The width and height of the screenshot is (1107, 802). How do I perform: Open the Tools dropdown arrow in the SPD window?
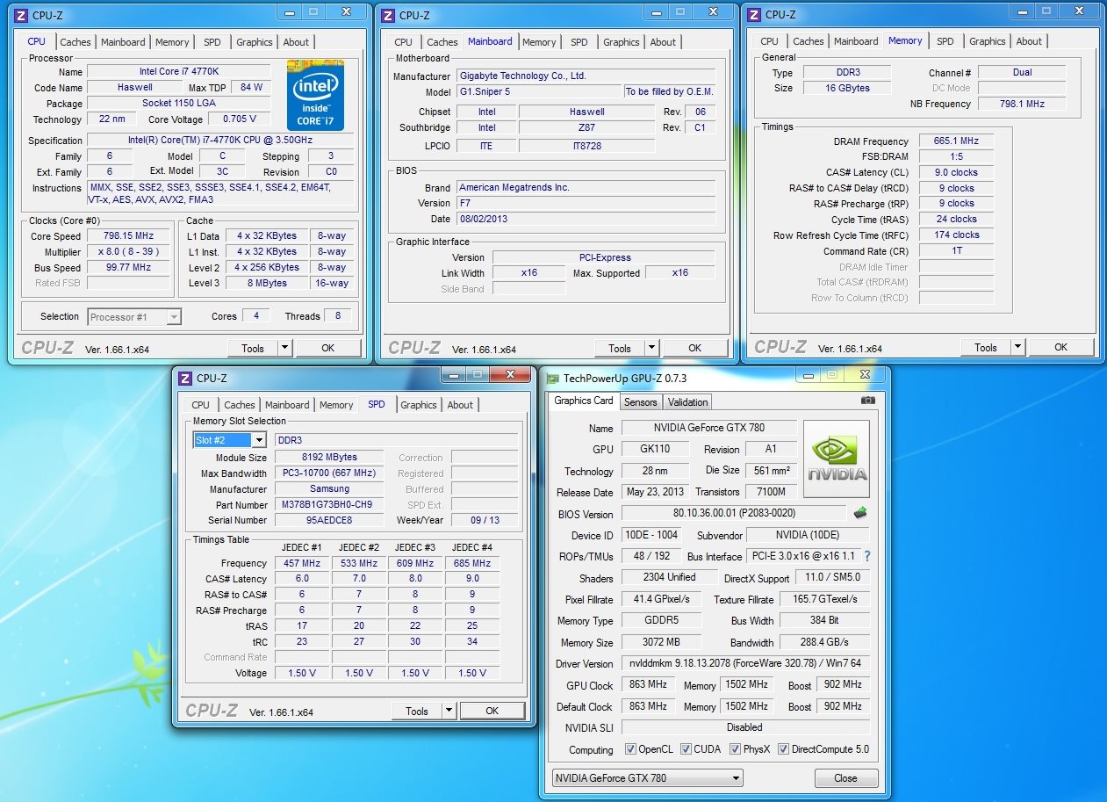(448, 711)
